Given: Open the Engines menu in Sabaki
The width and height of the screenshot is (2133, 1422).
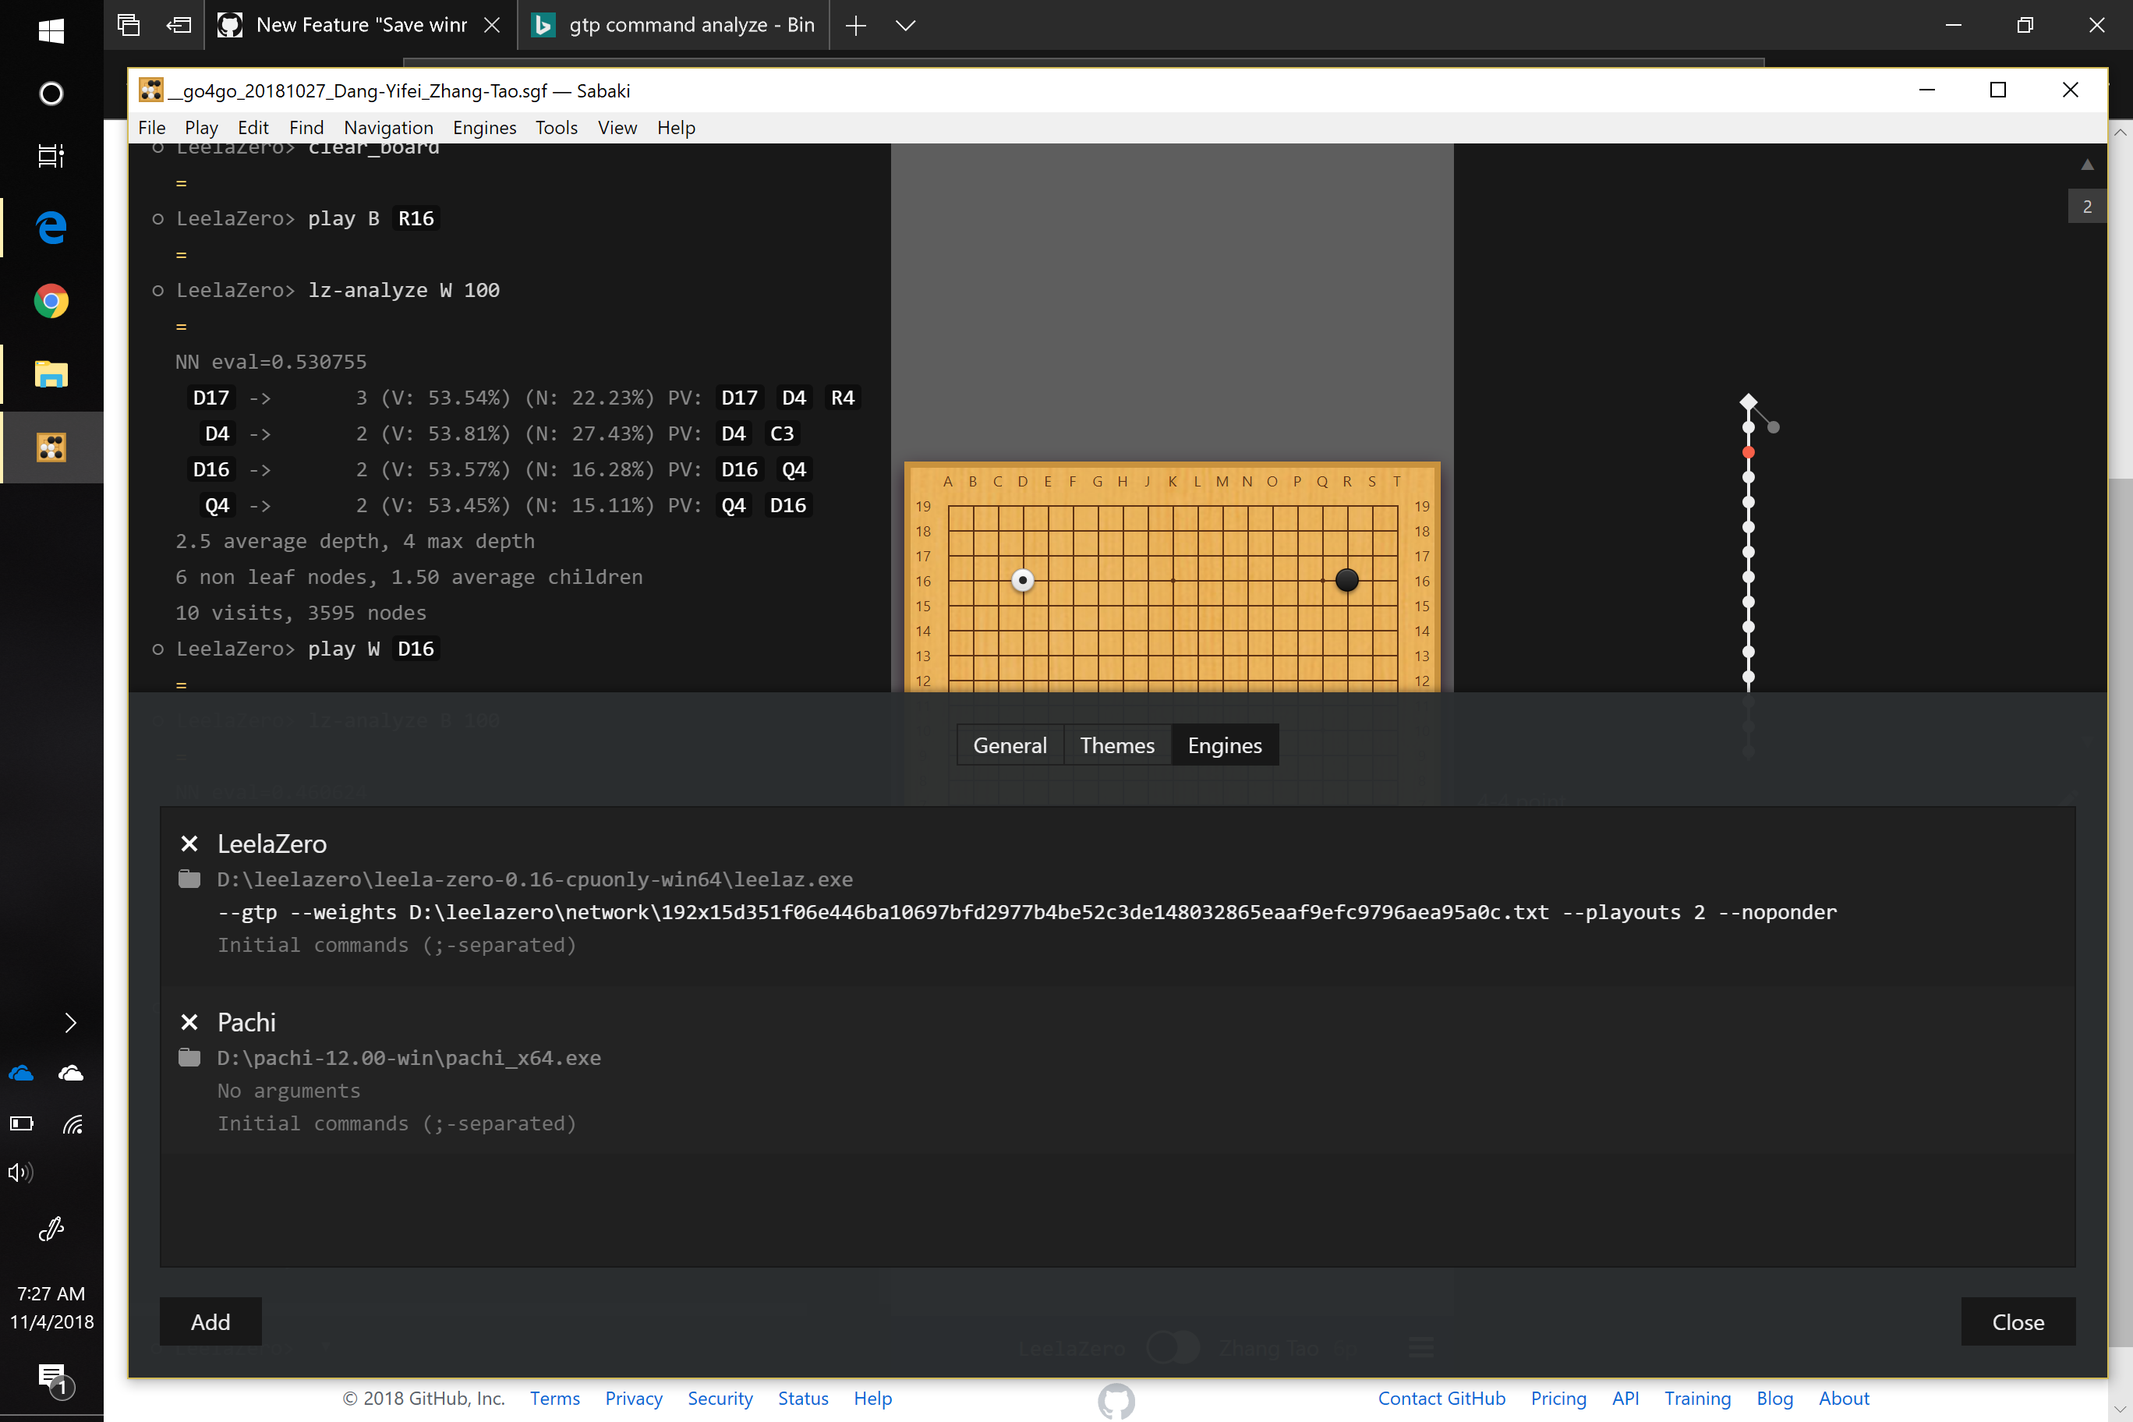Looking at the screenshot, I should (484, 128).
